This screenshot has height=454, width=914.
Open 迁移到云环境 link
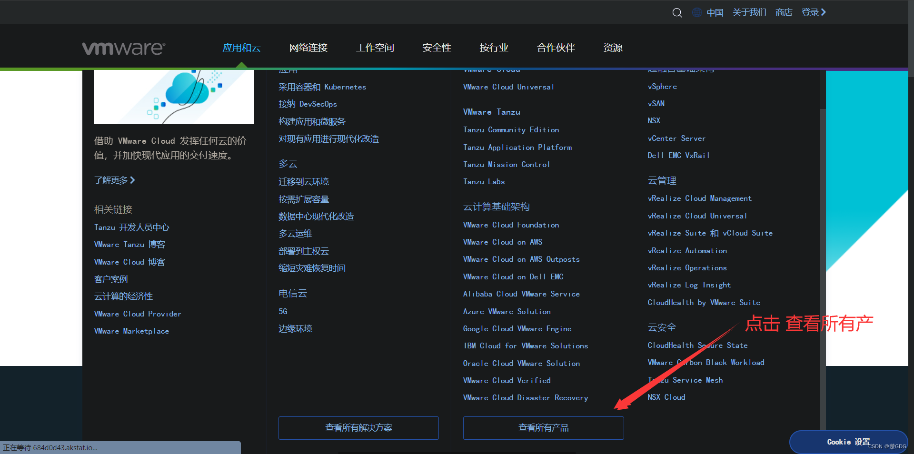point(304,182)
